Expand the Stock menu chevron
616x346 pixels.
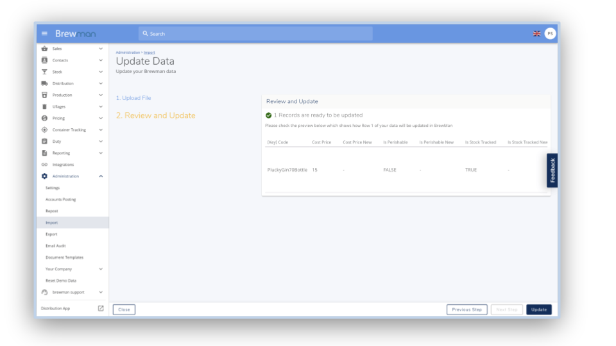[101, 72]
